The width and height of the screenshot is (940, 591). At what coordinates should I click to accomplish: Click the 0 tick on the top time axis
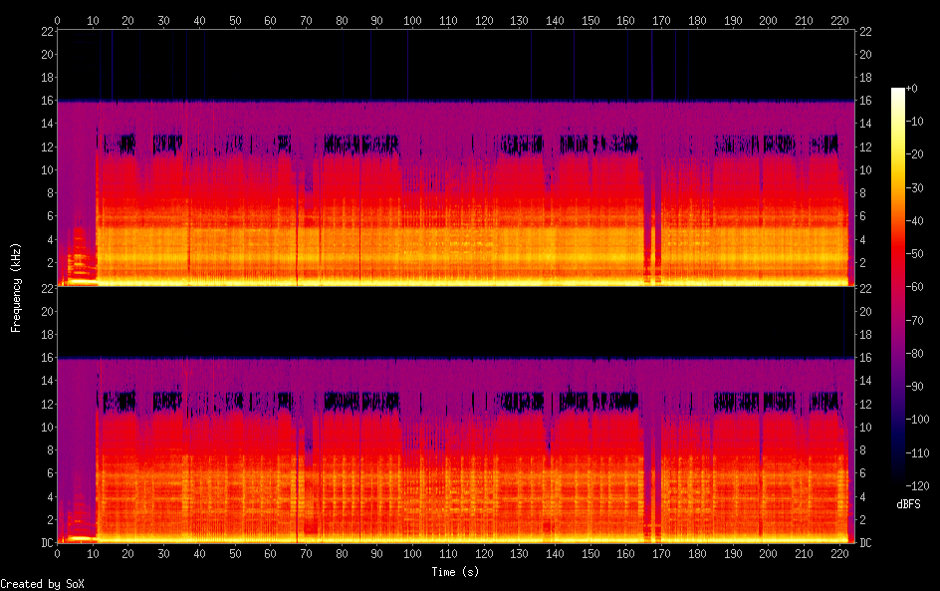coord(57,19)
